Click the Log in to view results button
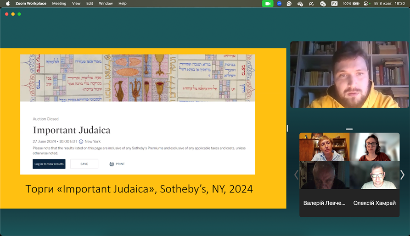 [x=49, y=164]
